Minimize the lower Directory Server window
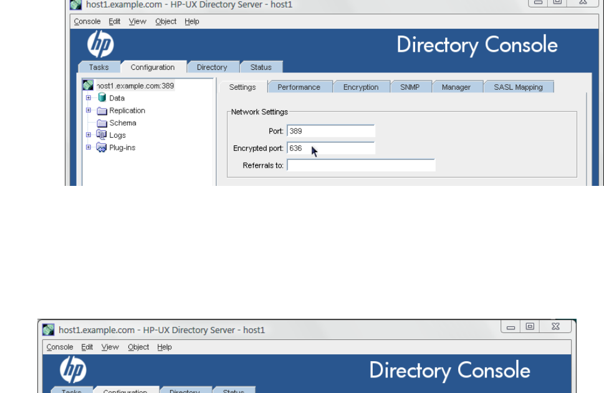This screenshot has width=604, height=393. pyautogui.click(x=511, y=327)
